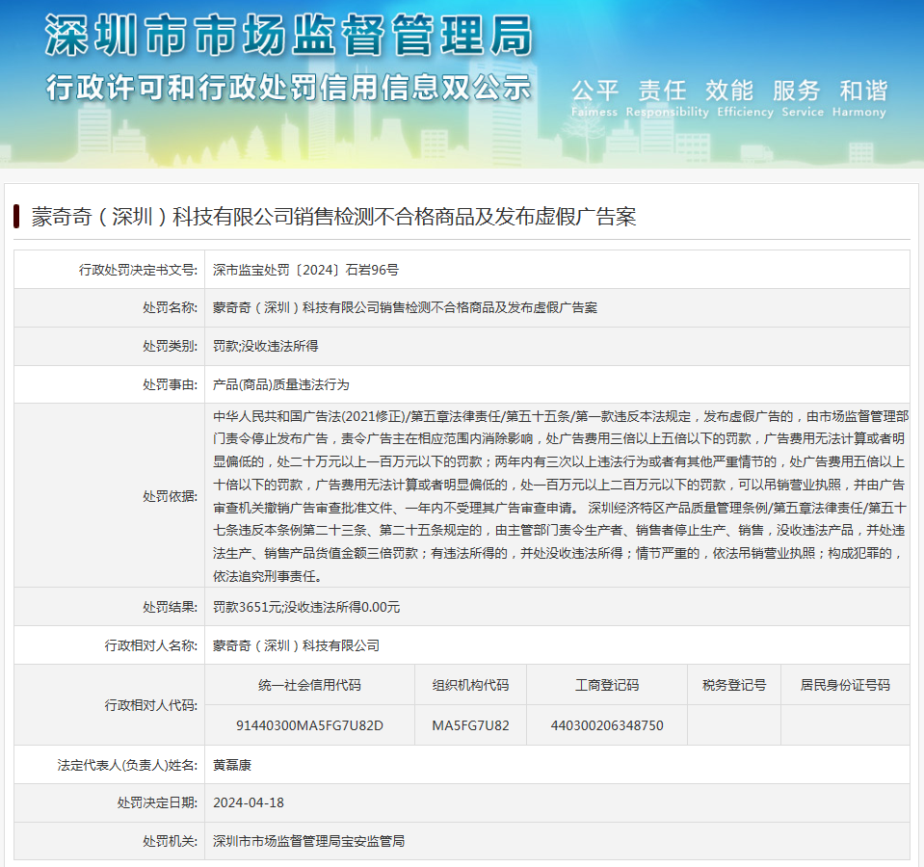Click the 公平 Fairness slogan in banner
924x867 pixels.
pyautogui.click(x=594, y=97)
